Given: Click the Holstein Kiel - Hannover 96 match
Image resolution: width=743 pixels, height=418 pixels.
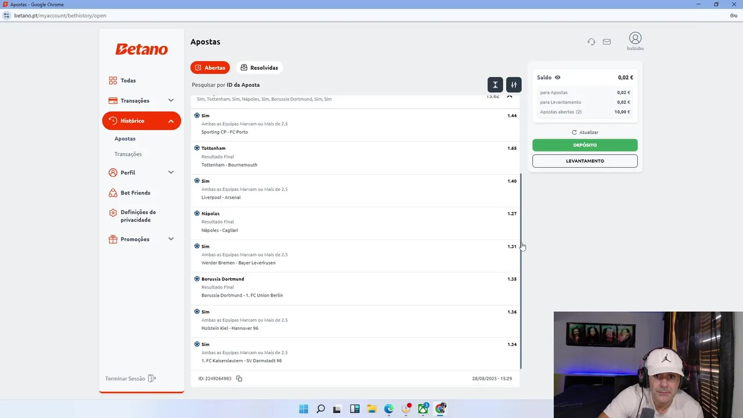Looking at the screenshot, I should click(x=230, y=328).
